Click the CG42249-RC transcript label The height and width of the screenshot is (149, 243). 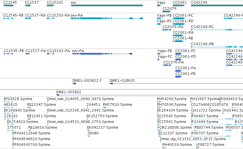(x=202, y=27)
